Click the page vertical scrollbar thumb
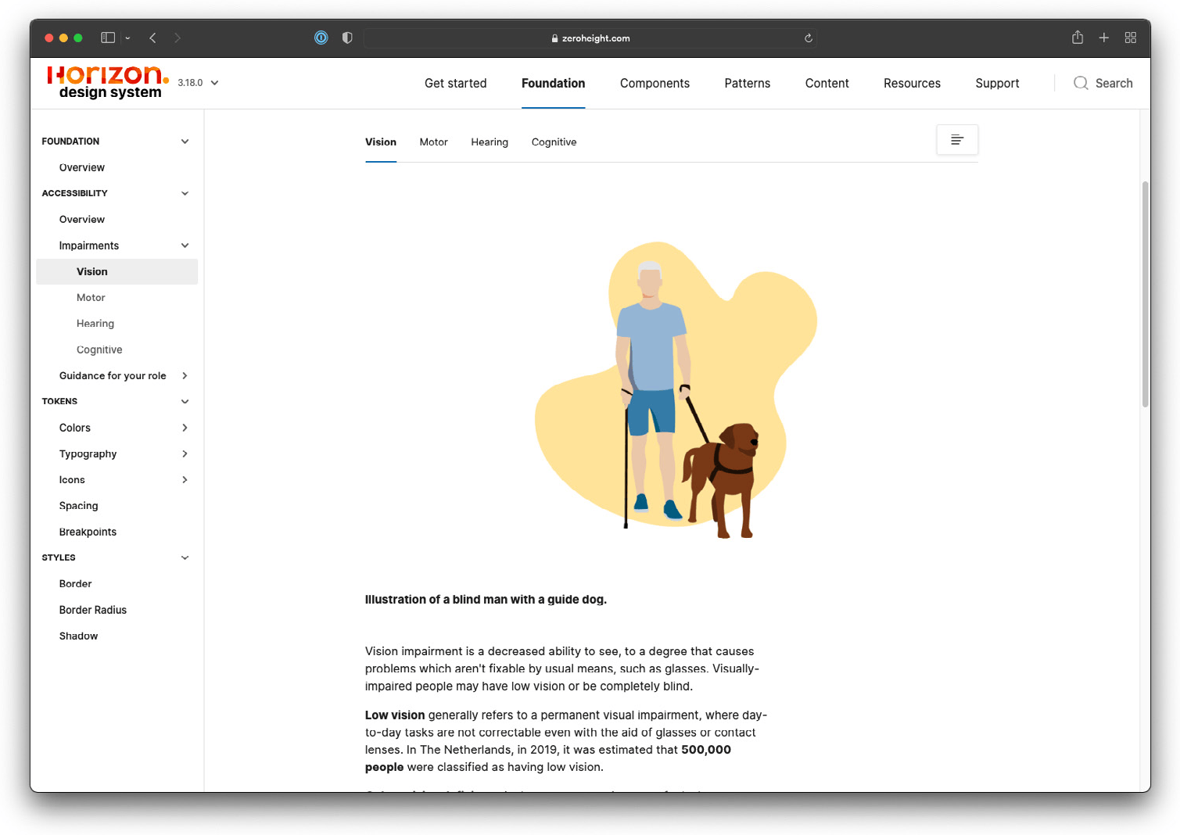 1145,294
